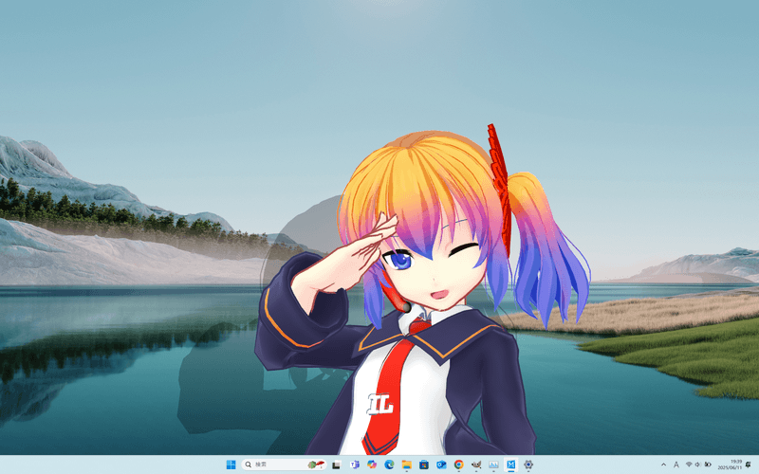Open File Explorer from the taskbar
This screenshot has width=759, height=474.
click(x=407, y=465)
